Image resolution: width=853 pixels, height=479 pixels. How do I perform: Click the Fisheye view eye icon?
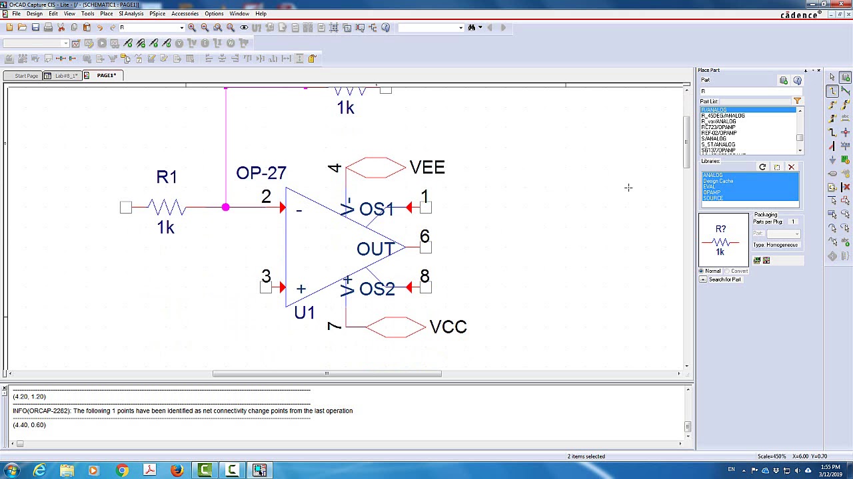[244, 27]
